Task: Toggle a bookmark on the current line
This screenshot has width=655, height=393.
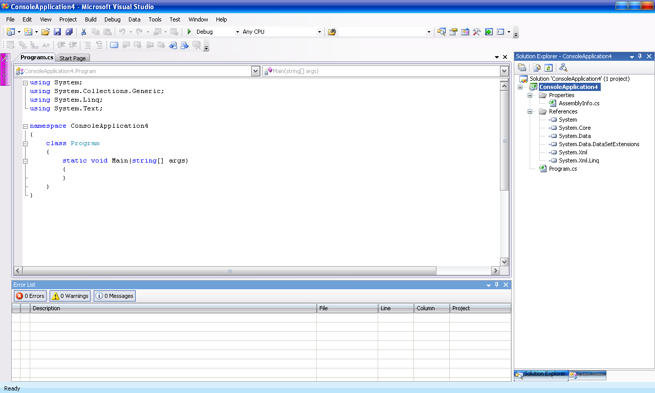Action: tap(114, 45)
